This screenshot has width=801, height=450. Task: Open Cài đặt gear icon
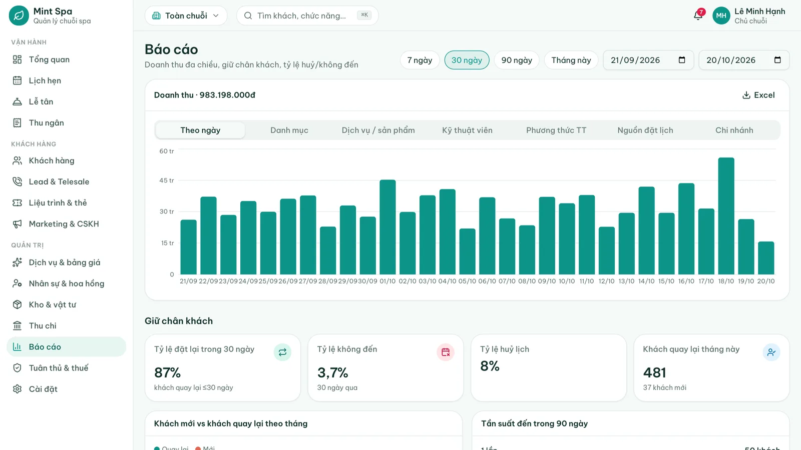17,388
